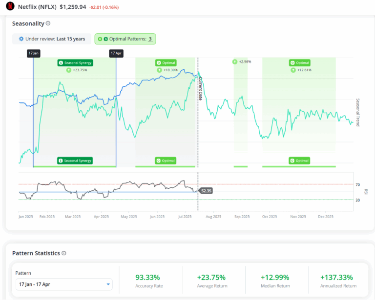Click the bottom Seasonal Synergy badge
The height and width of the screenshot is (300, 375).
coord(75,160)
